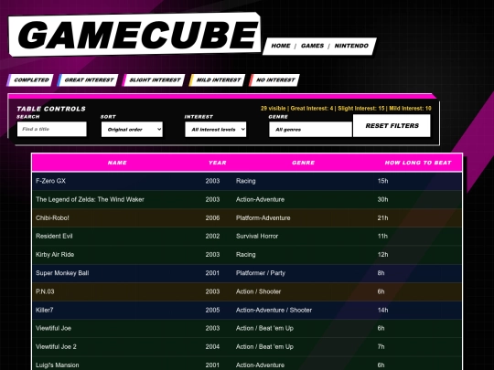This screenshot has width=494, height=370.
Task: Sort by How Long To Beat header
Action: [418, 163]
